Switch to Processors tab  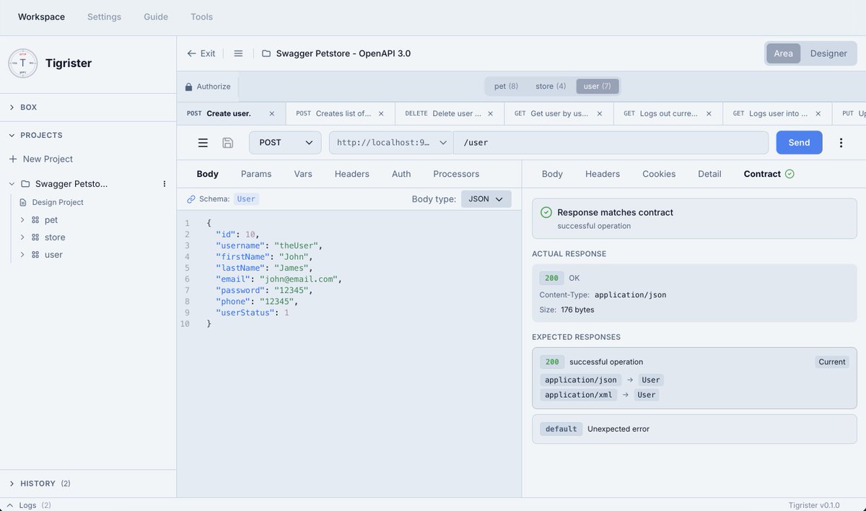[x=456, y=174]
